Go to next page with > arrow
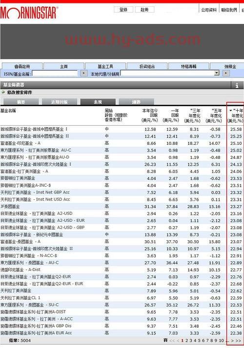The height and width of the screenshot is (348, 244). tap(232, 341)
